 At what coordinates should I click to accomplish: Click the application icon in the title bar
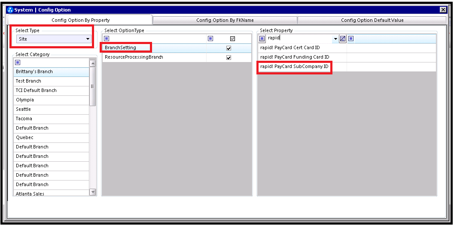10,10
